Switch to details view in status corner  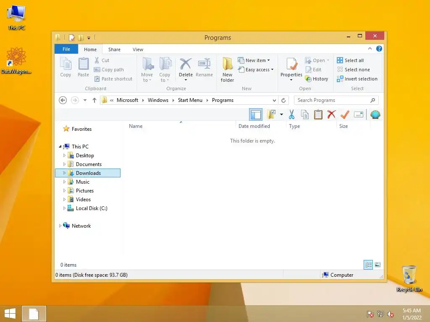(368, 265)
